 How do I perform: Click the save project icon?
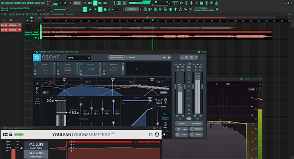201,3
